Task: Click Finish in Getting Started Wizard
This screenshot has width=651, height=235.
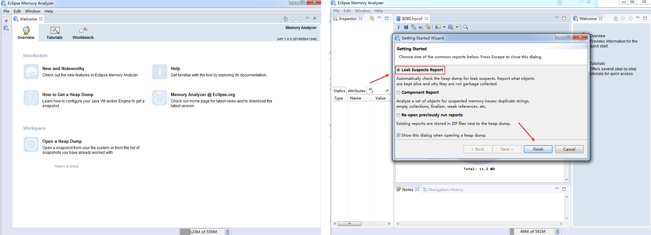Action: 538,149
